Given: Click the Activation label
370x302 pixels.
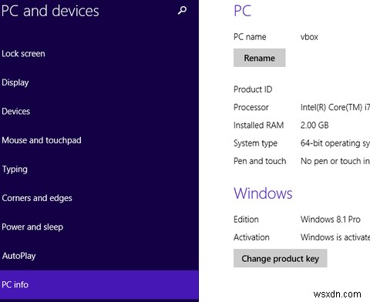Looking at the screenshot, I should [251, 237].
